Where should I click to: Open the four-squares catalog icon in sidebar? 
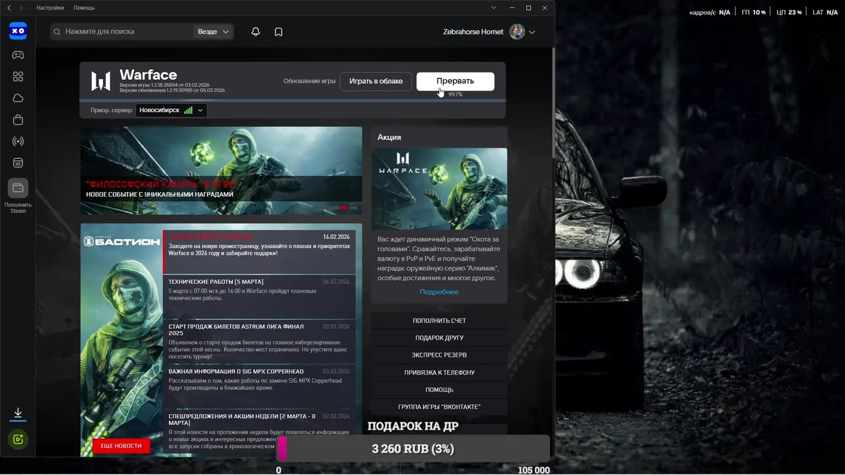(18, 77)
